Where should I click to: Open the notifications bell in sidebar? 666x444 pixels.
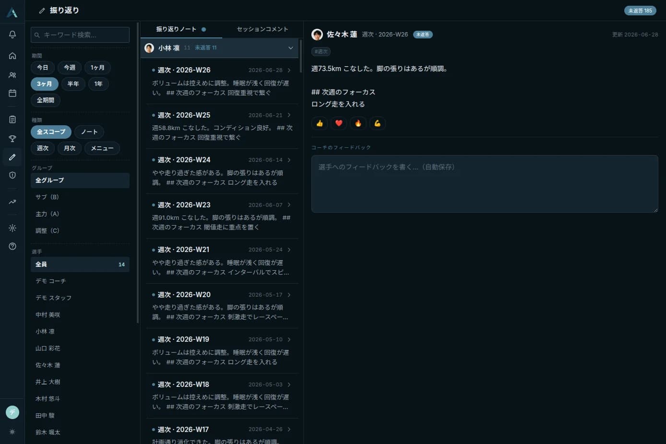tap(12, 35)
